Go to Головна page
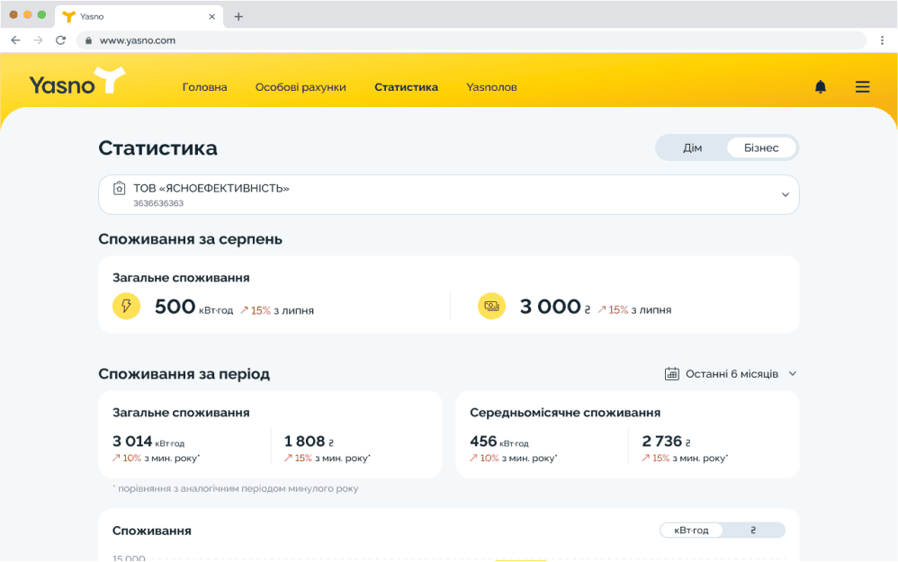 click(x=204, y=87)
